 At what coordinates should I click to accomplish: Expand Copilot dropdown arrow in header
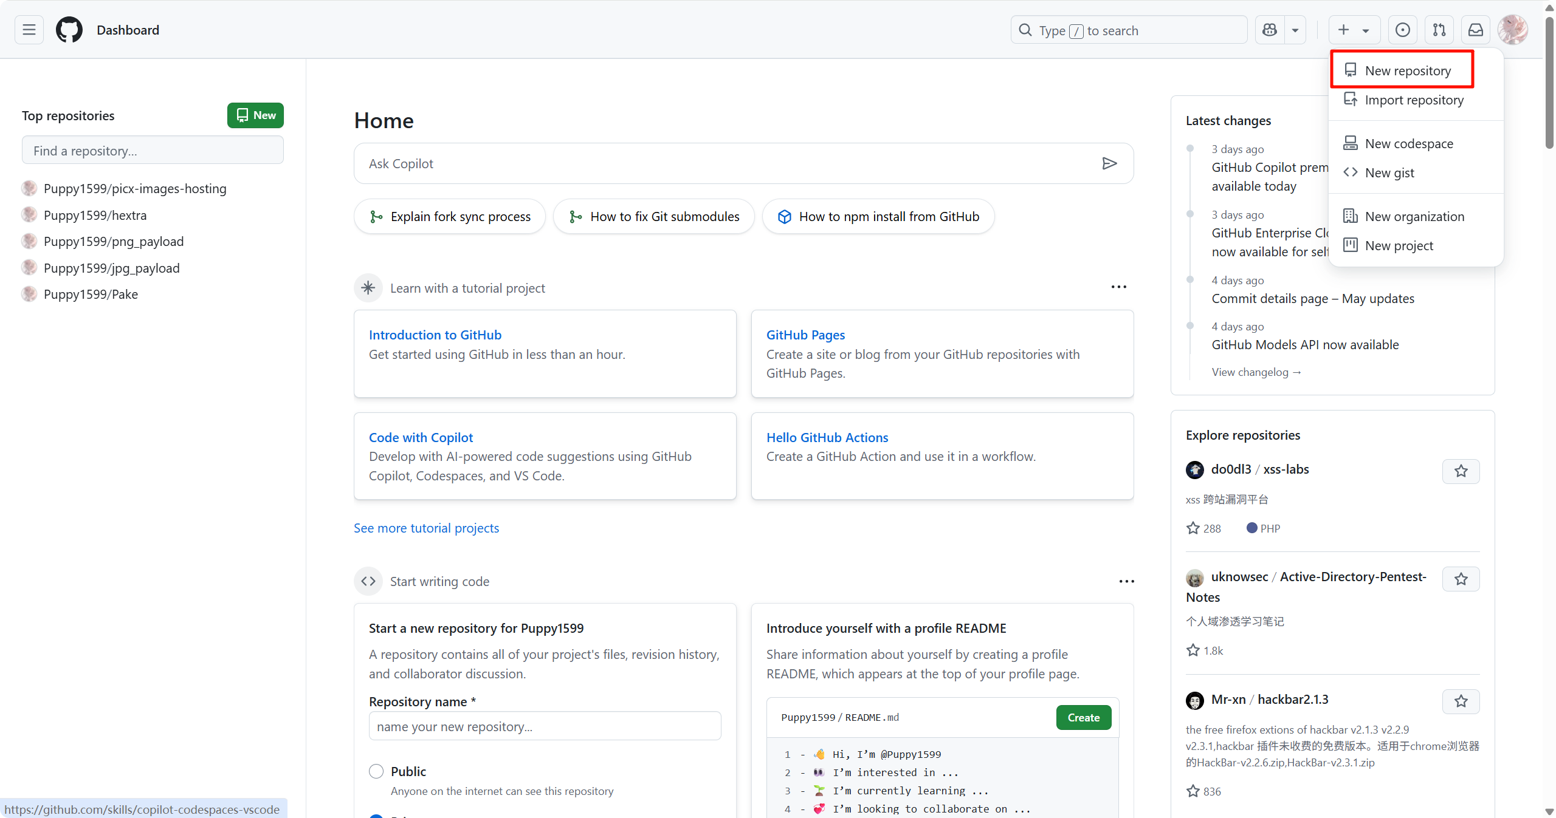[x=1295, y=30]
